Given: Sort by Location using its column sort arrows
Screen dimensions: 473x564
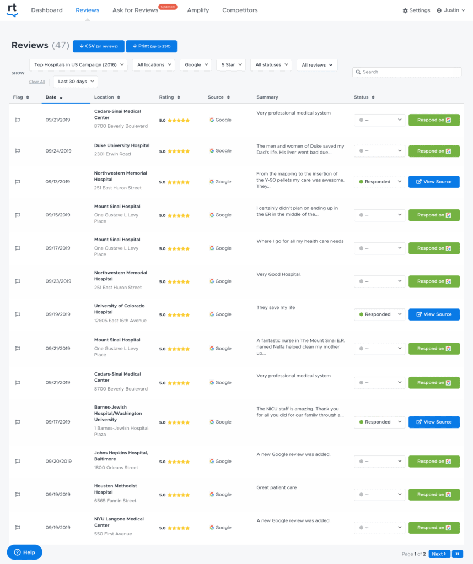Looking at the screenshot, I should (x=119, y=97).
